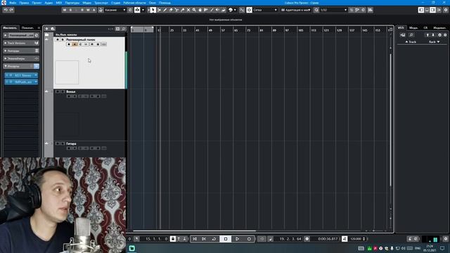
Task: Select the Вокал track
Action: [70, 92]
